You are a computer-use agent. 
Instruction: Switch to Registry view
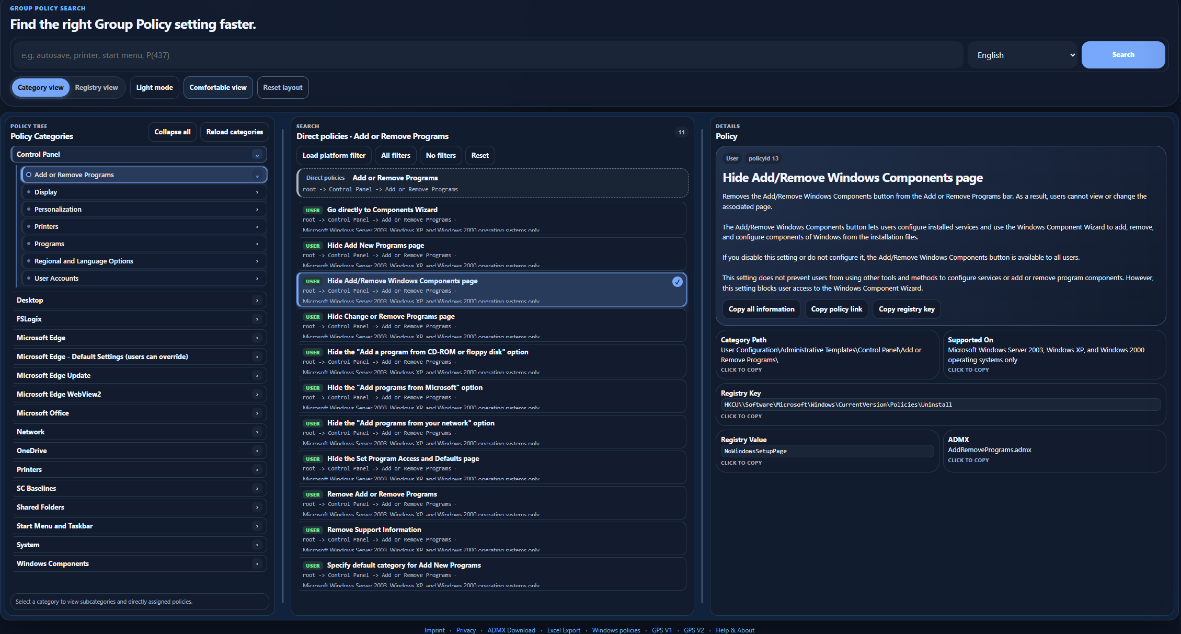[96, 88]
